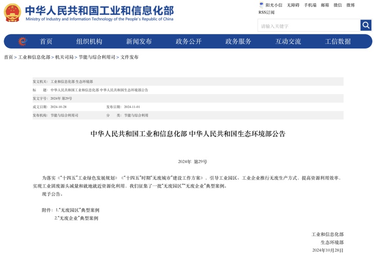
Task: Open the 组织机构 navigation tab
Action: point(89,41)
